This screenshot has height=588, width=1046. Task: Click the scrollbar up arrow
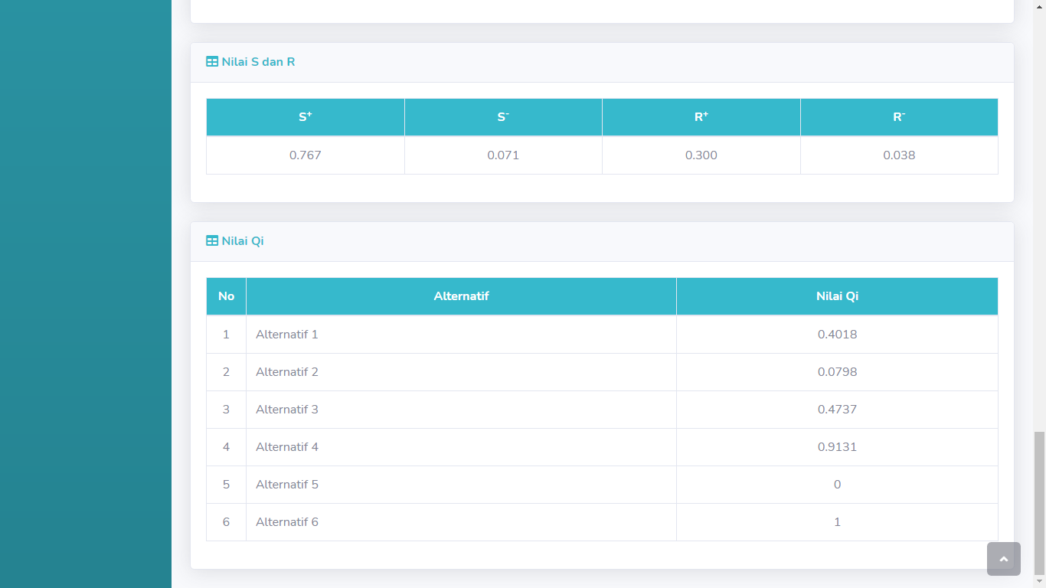pos(1039,6)
